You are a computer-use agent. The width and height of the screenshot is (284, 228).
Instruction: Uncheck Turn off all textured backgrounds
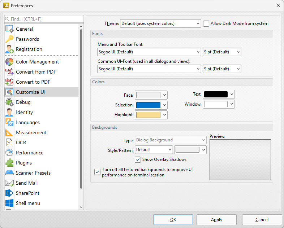(97, 172)
